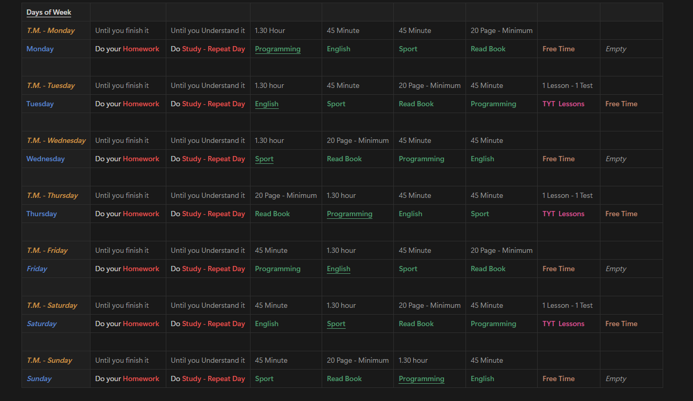Select 'Free Time' in the Monday row
Viewport: 693px width, 401px height.
559,49
